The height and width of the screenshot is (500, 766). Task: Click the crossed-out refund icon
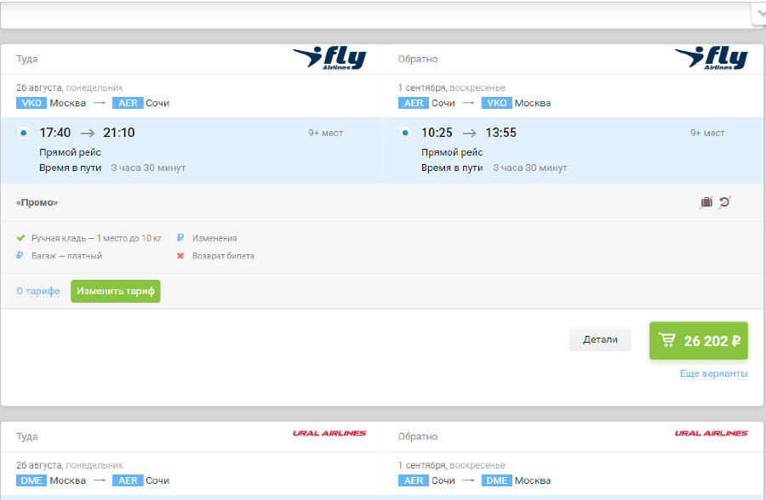(x=724, y=202)
